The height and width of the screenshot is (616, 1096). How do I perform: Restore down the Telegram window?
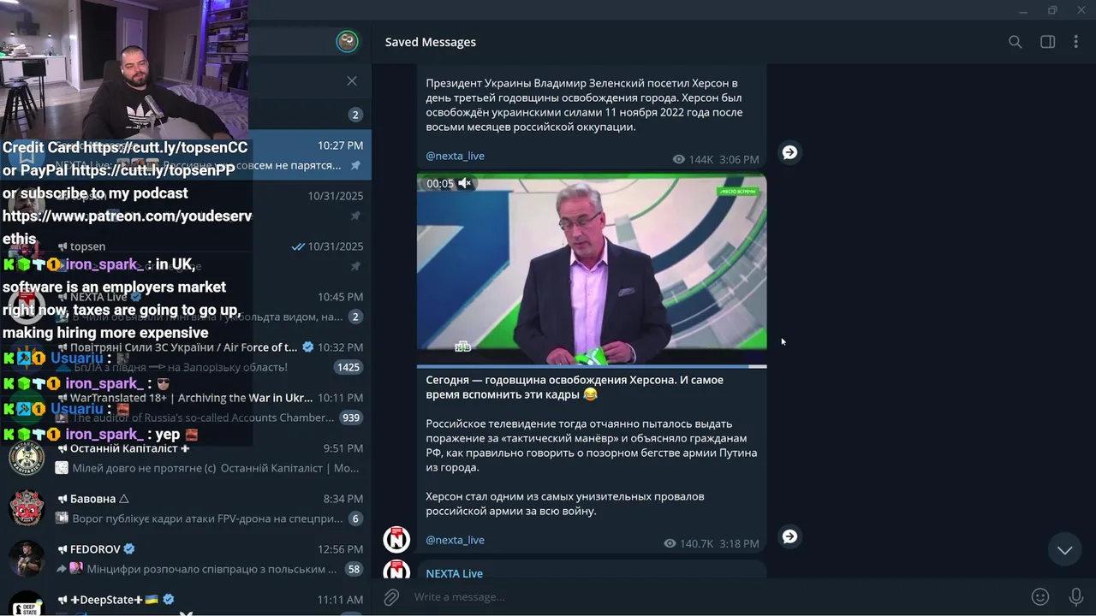pos(1052,10)
